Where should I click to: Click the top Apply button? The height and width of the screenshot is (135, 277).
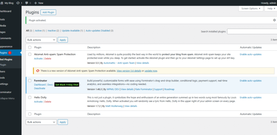[63, 40]
